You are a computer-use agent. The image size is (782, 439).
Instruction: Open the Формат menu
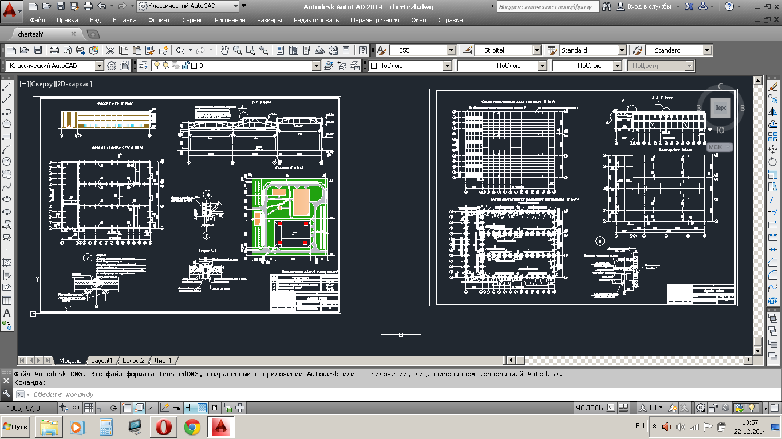[x=159, y=20]
